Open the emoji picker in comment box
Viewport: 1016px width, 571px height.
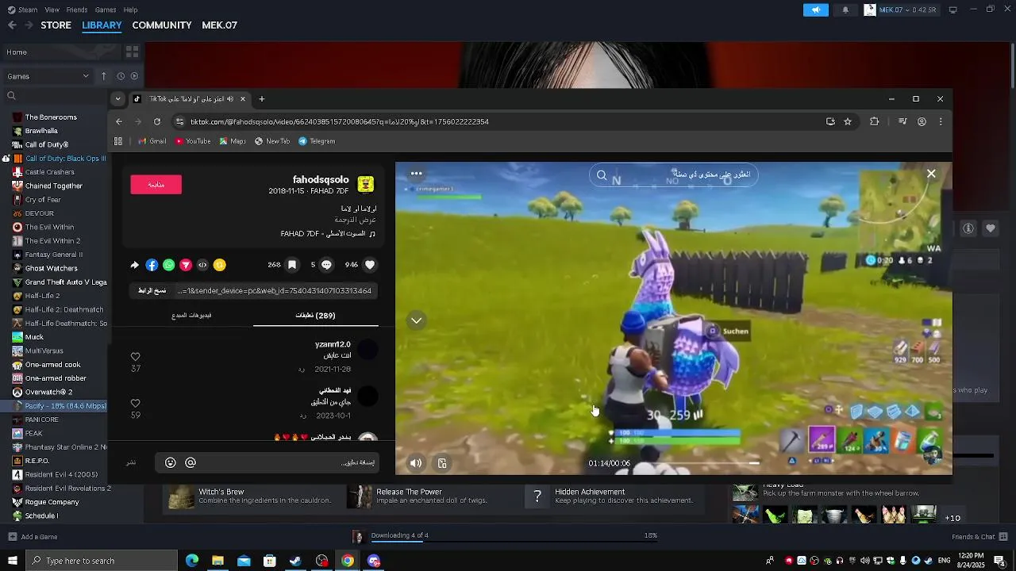pyautogui.click(x=170, y=462)
